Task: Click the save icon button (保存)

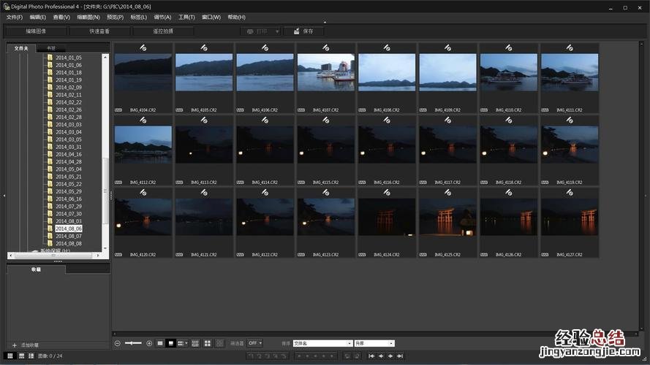Action: pos(303,31)
